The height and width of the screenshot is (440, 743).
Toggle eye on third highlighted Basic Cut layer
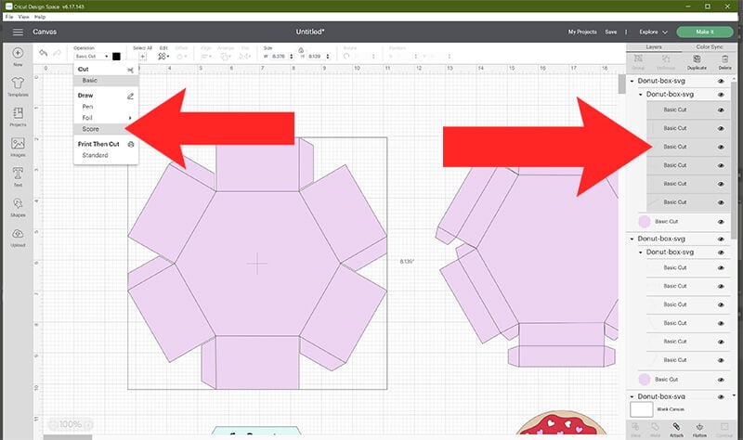click(721, 147)
